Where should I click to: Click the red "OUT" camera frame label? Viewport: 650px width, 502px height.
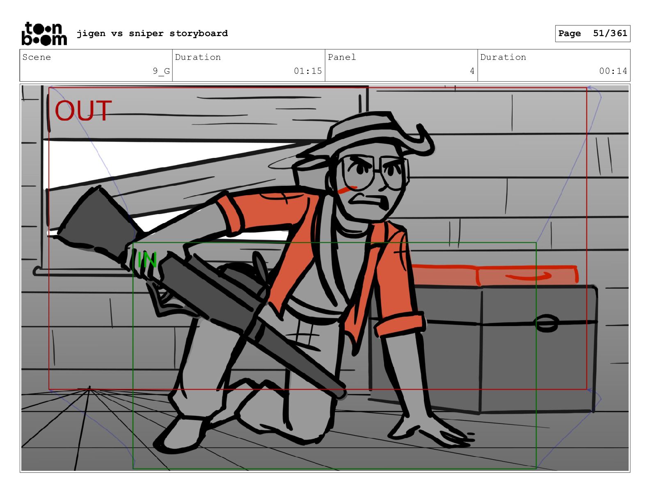coord(83,111)
